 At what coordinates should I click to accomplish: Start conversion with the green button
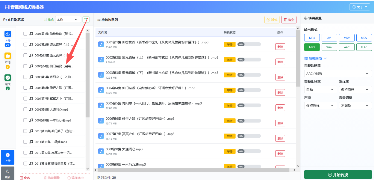(338, 175)
